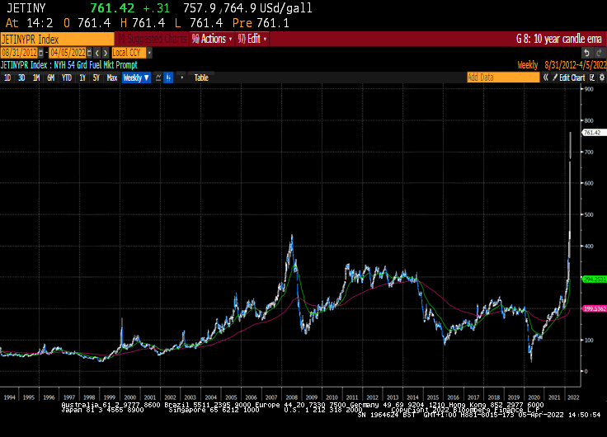607x437 pixels.
Task: Click the Add Data input field
Action: click(x=496, y=78)
